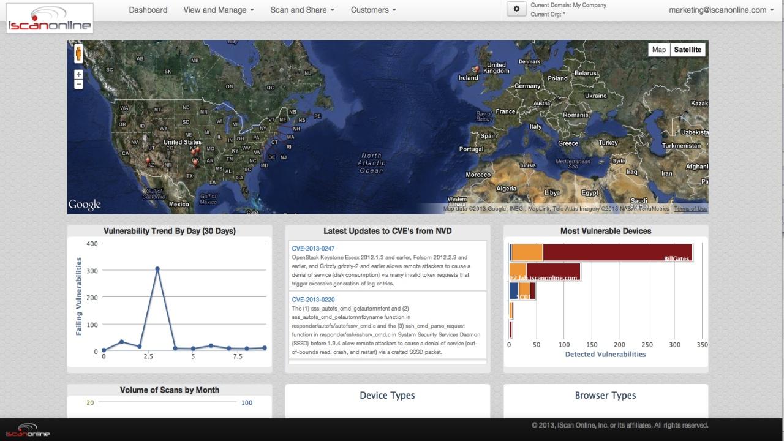Click the map marker in Arizona
The image size is (784, 441).
click(148, 161)
